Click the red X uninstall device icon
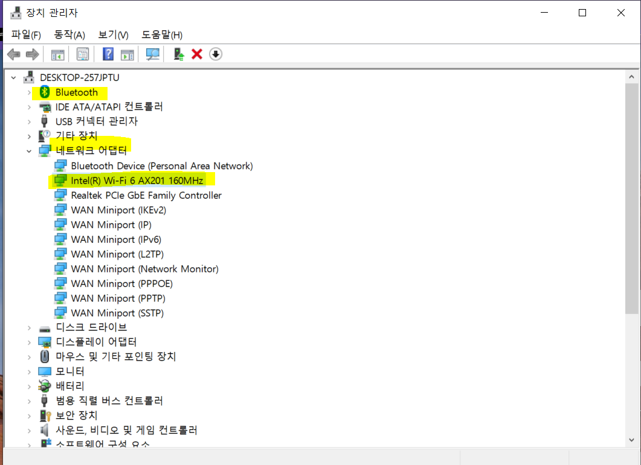The height and width of the screenshot is (465, 641). coord(197,54)
